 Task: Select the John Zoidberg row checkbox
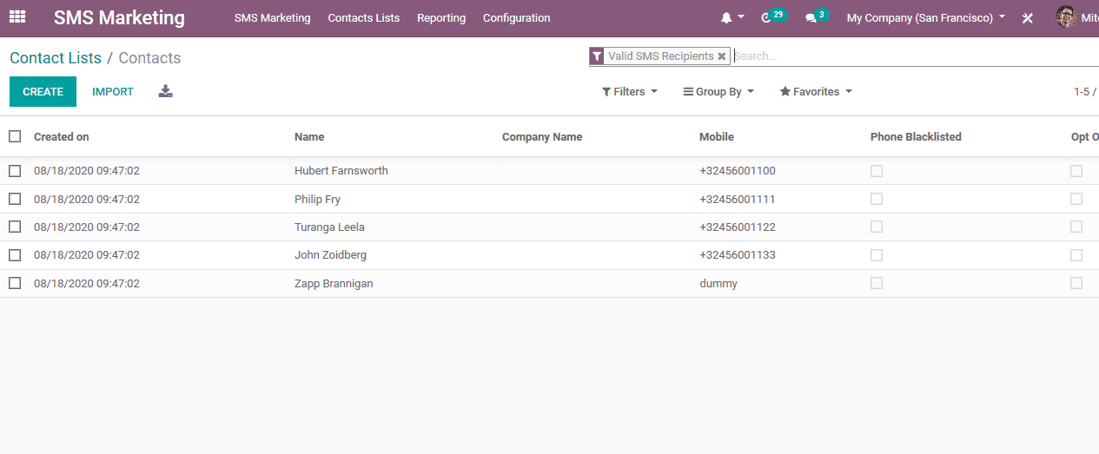[x=15, y=255]
